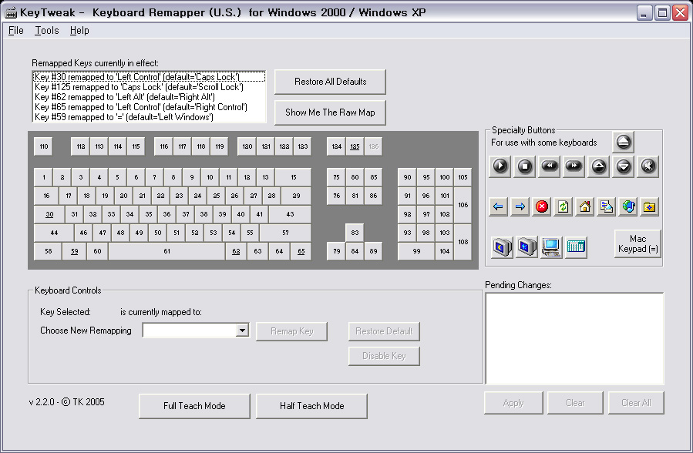This screenshot has width=693, height=453.
Task: Click keyboard key 62 right of spacebar
Action: pyautogui.click(x=236, y=251)
